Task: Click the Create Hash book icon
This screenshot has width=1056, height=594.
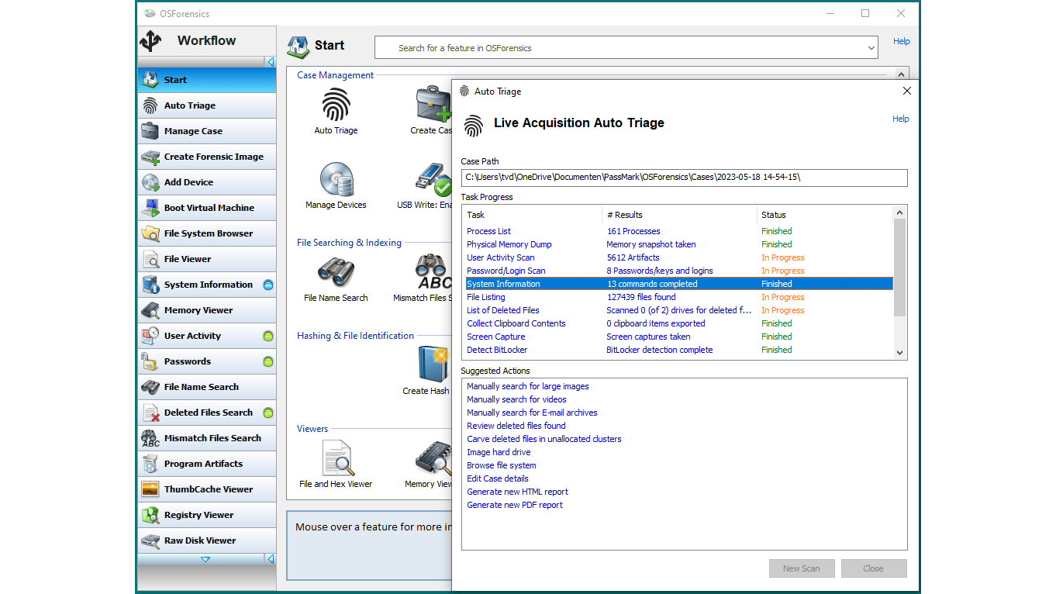Action: 433,365
